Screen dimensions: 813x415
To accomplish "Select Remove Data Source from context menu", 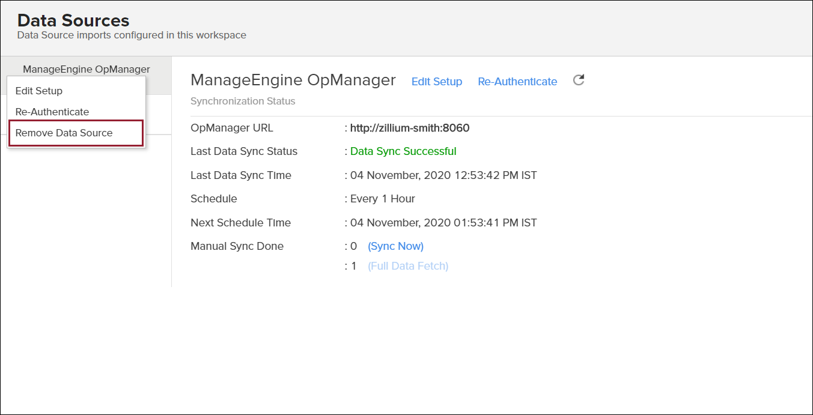I will (x=64, y=133).
